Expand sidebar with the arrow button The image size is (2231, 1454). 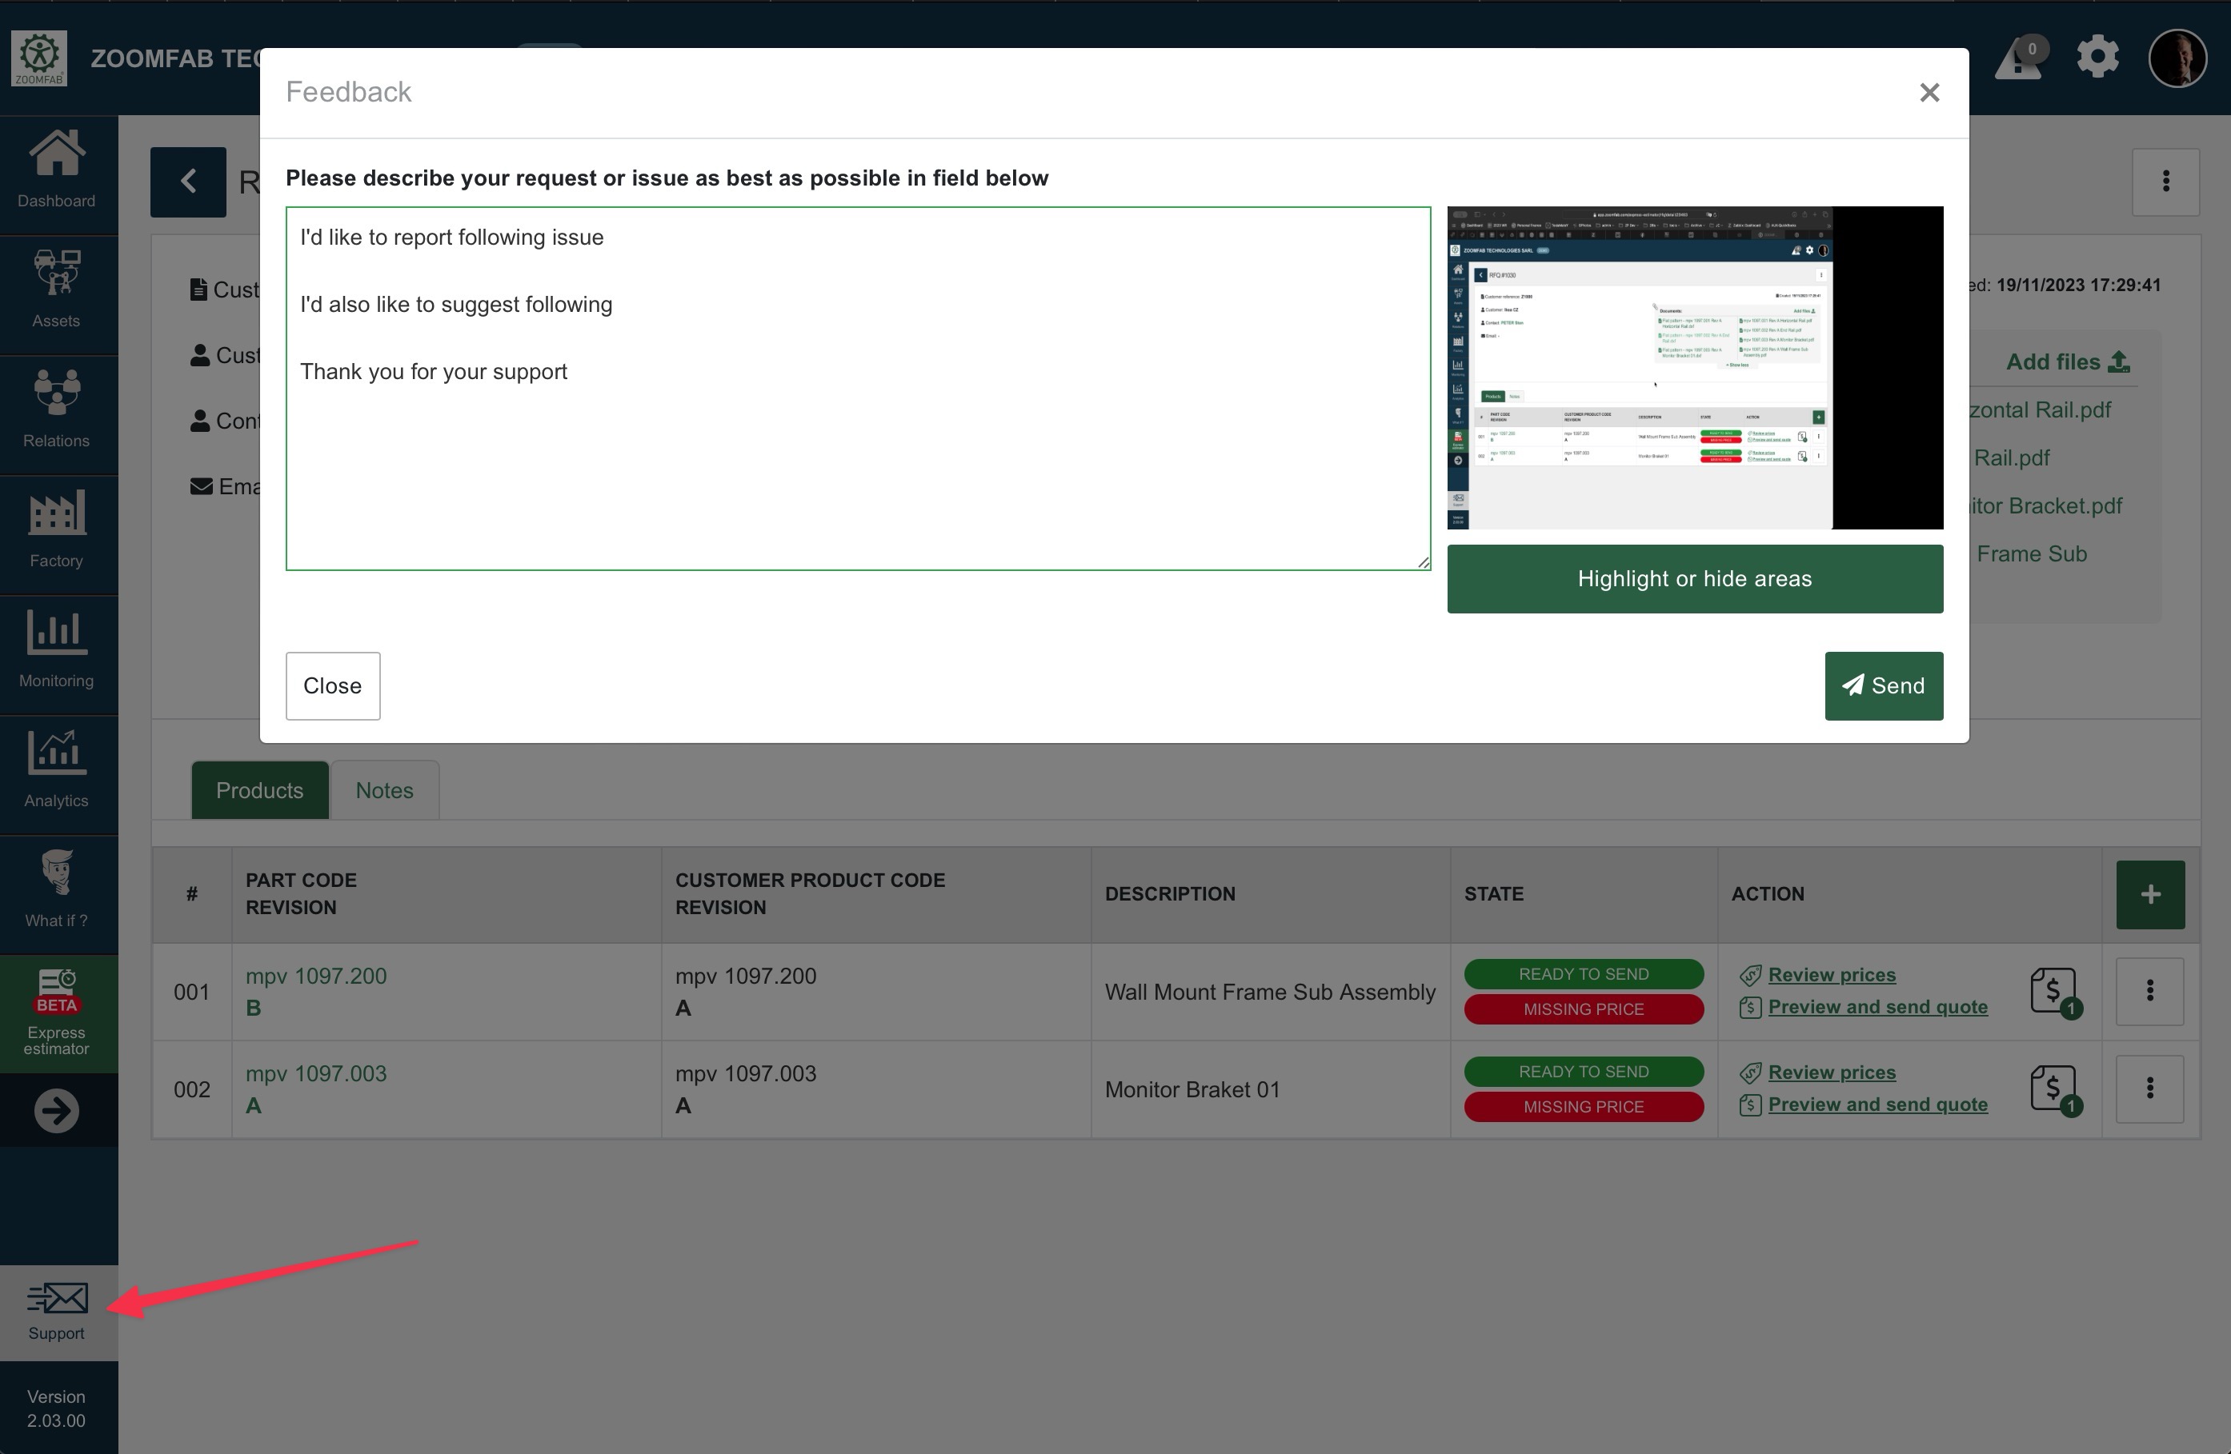click(56, 1111)
